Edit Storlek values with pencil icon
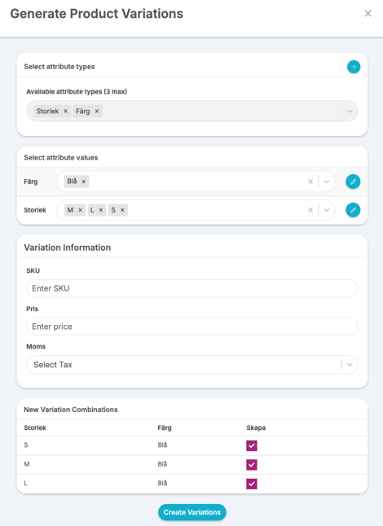 353,210
